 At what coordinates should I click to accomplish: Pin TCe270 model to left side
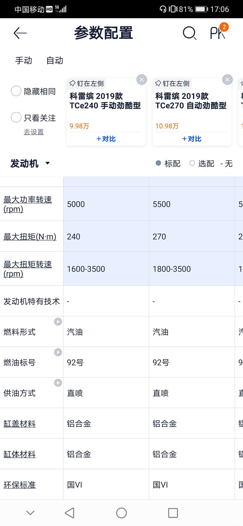(x=172, y=84)
